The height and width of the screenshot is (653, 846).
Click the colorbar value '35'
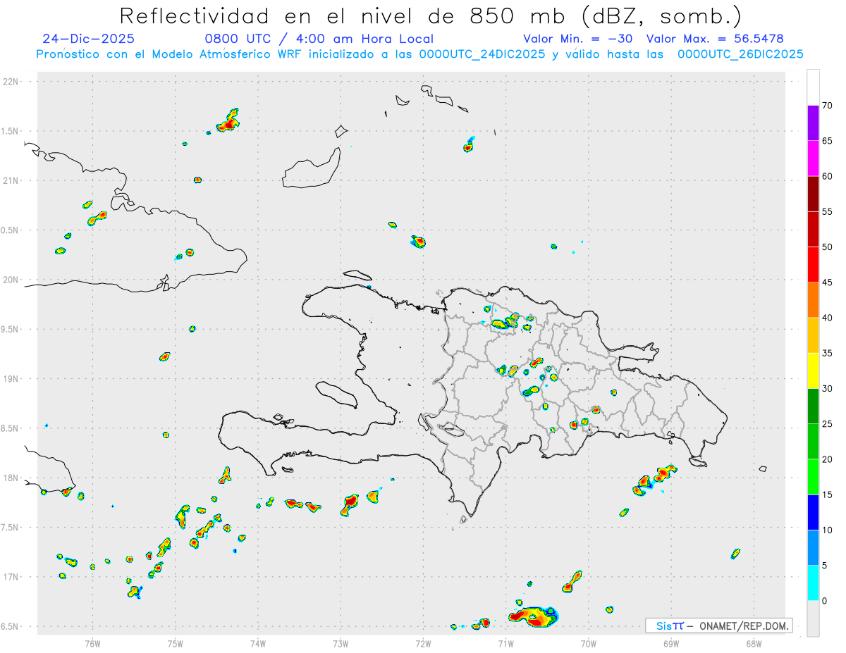coord(828,353)
